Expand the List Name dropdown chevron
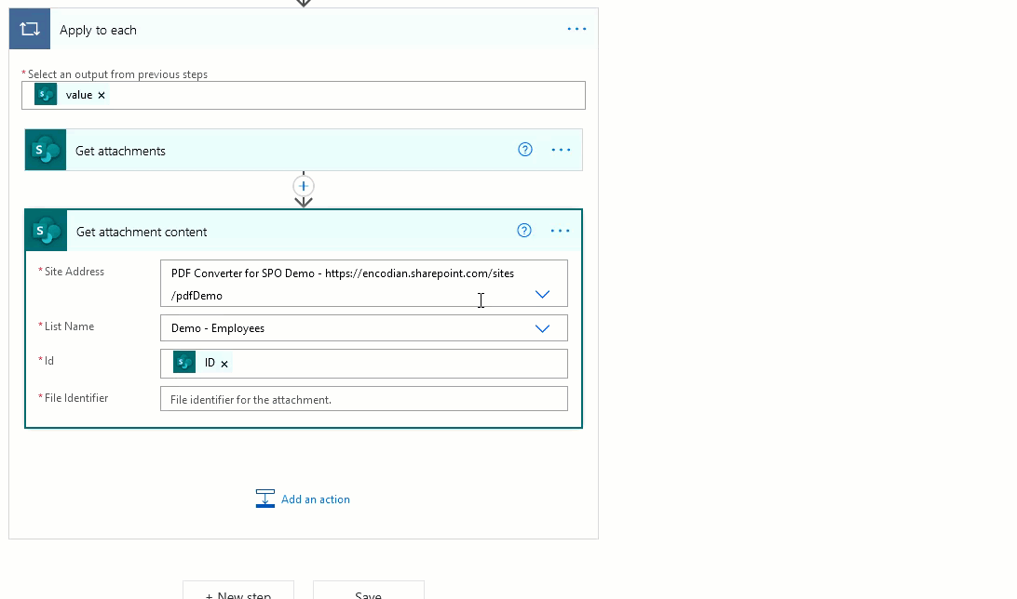The width and height of the screenshot is (1017, 599). 542,328
